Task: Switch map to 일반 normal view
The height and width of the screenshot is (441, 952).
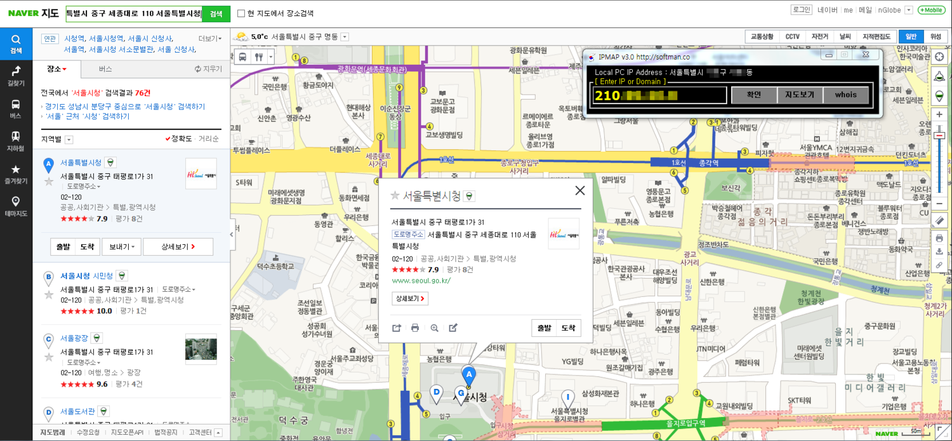Action: point(911,37)
